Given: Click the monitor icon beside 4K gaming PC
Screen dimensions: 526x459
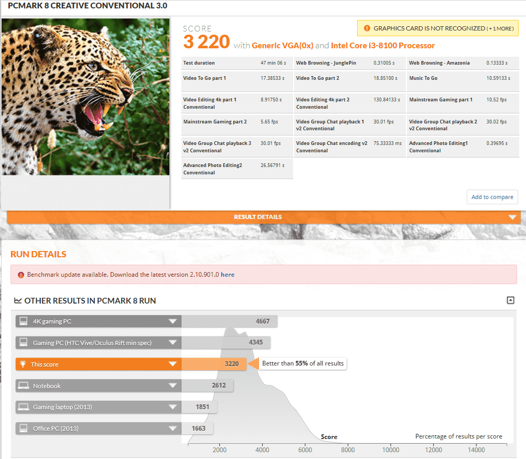Looking at the screenshot, I should point(23,321).
